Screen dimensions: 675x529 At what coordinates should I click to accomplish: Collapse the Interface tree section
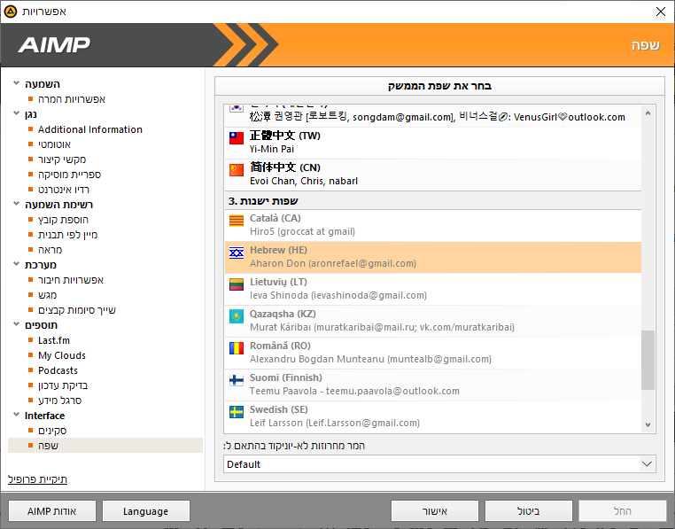click(x=16, y=415)
